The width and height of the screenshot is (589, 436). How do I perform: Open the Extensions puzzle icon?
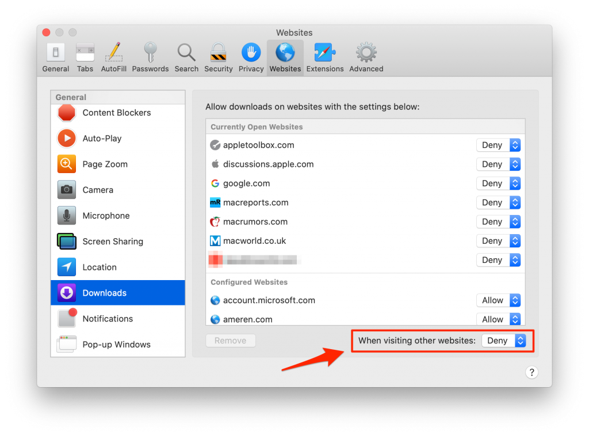click(324, 52)
